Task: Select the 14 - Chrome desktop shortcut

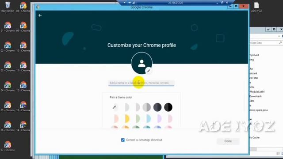Action: [23, 126]
